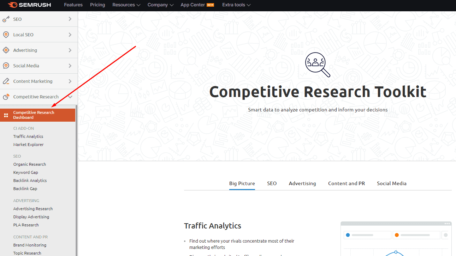Click the magnifier people toolkit icon
Screen dimensions: 456x256
318,65
